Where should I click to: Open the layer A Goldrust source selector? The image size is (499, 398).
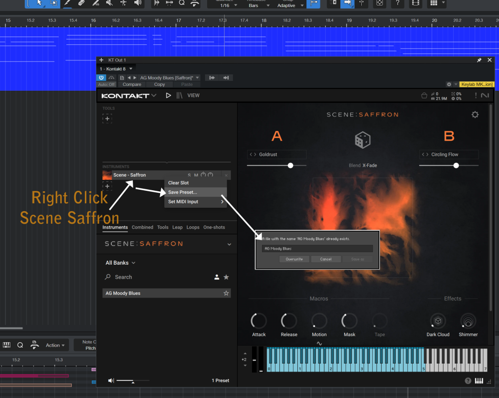276,154
